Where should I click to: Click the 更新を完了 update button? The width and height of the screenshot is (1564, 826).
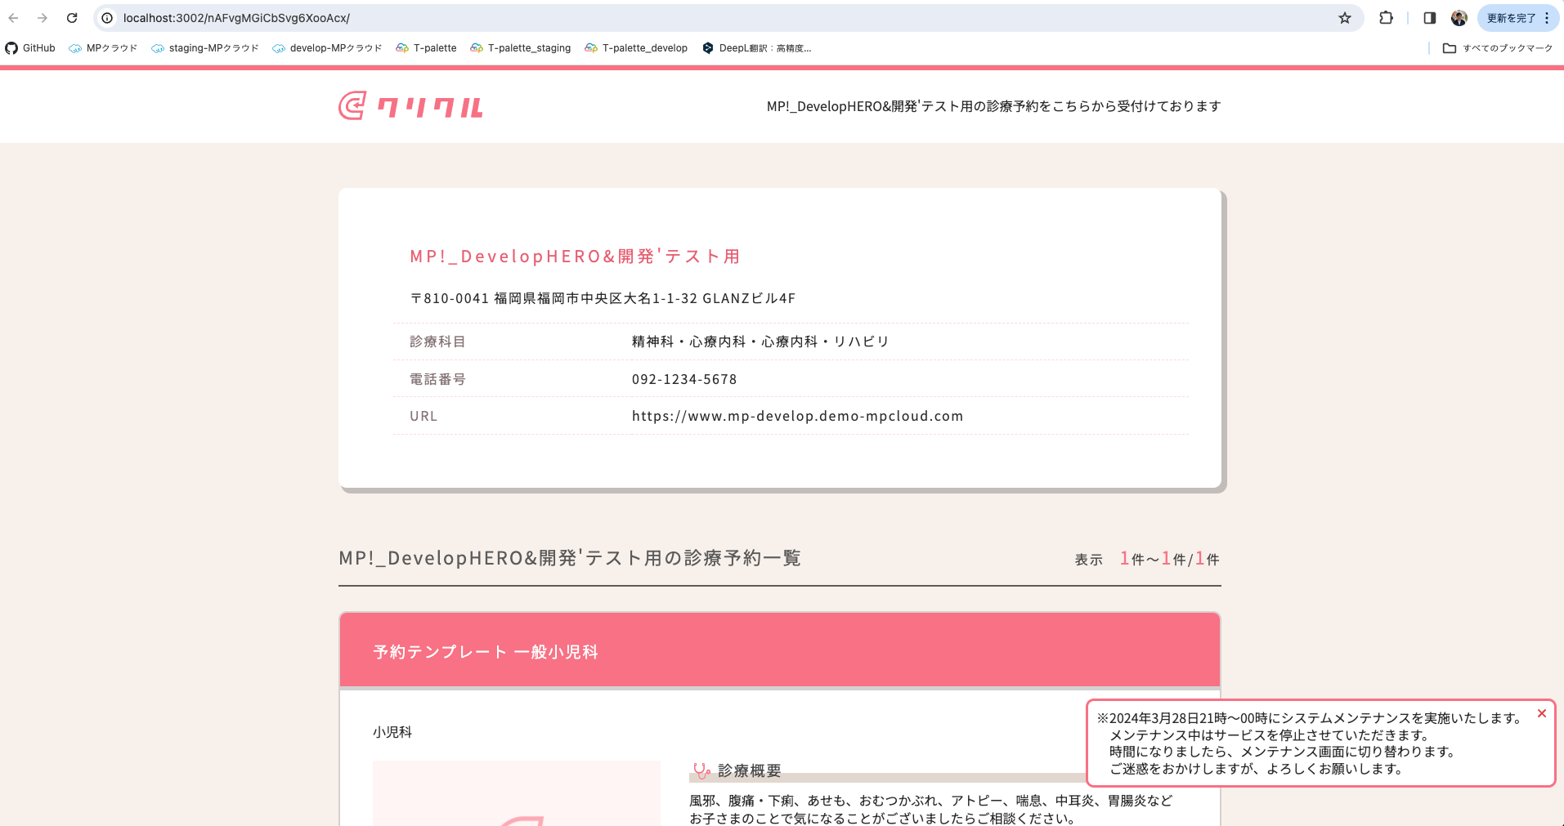(1511, 18)
